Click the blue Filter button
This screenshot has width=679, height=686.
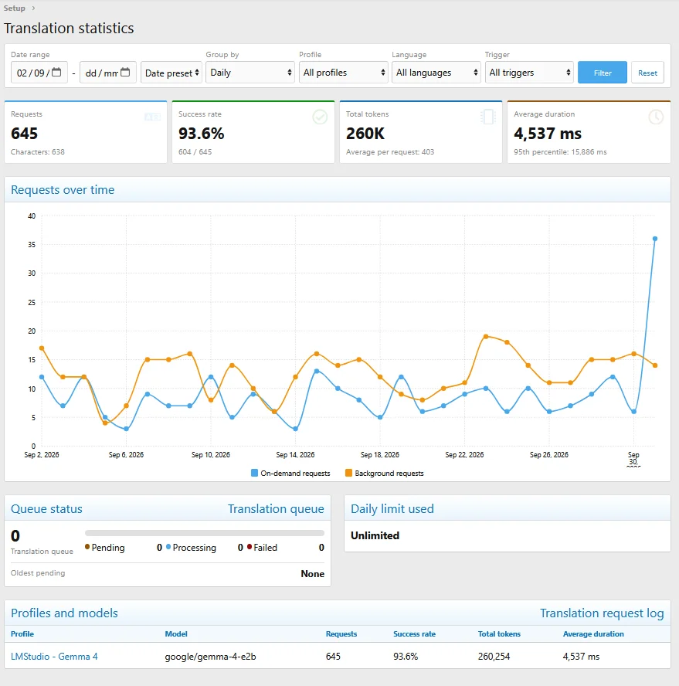pyautogui.click(x=603, y=73)
